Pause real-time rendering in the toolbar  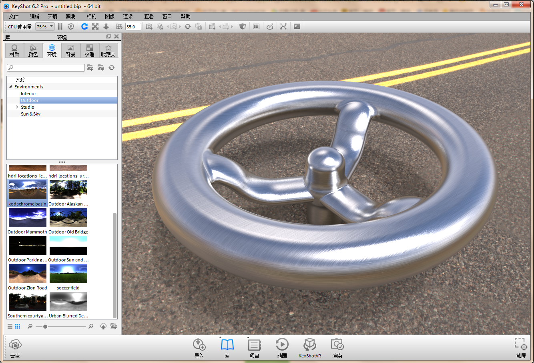(60, 26)
